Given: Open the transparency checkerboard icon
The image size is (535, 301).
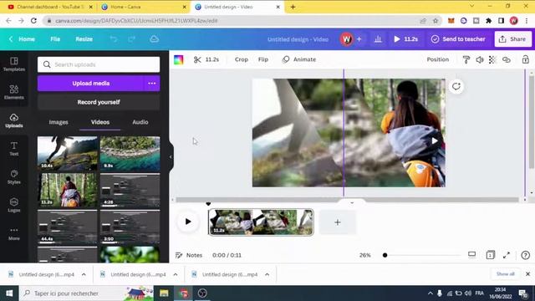Looking at the screenshot, I should tap(492, 59).
